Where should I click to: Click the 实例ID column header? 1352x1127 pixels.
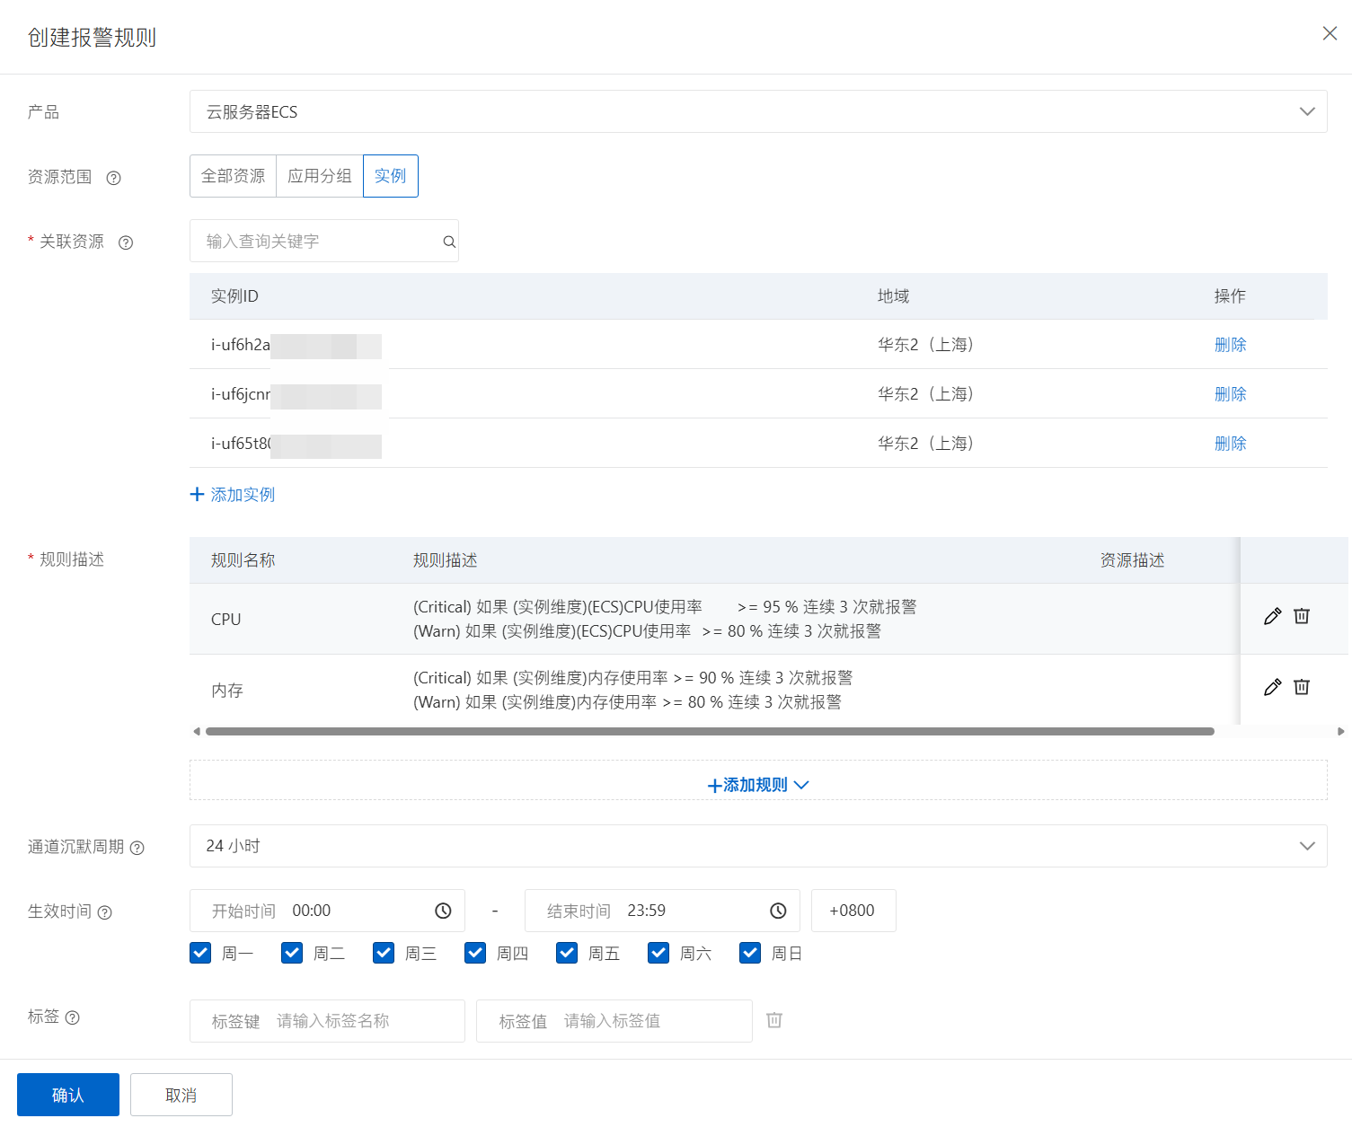[x=234, y=296]
